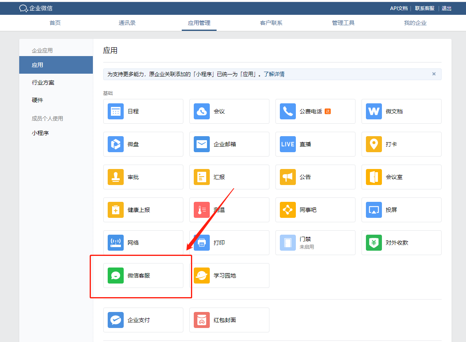
Task: Click the 会议室 label text
Action: (x=394, y=177)
